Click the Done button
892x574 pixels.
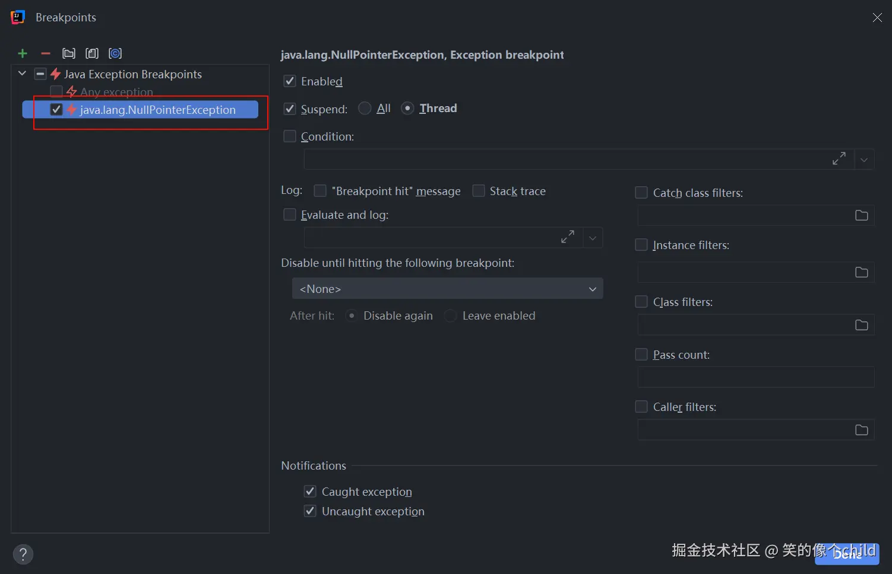tap(847, 554)
